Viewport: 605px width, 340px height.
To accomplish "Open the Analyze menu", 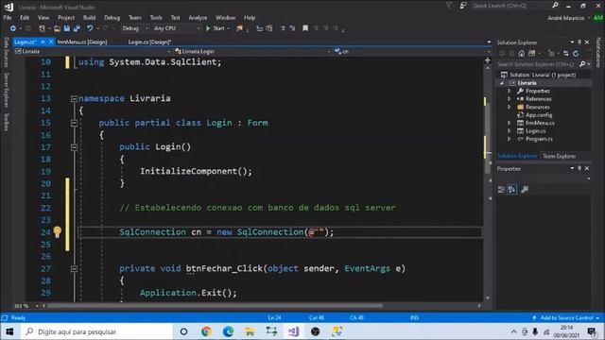I will [x=198, y=18].
